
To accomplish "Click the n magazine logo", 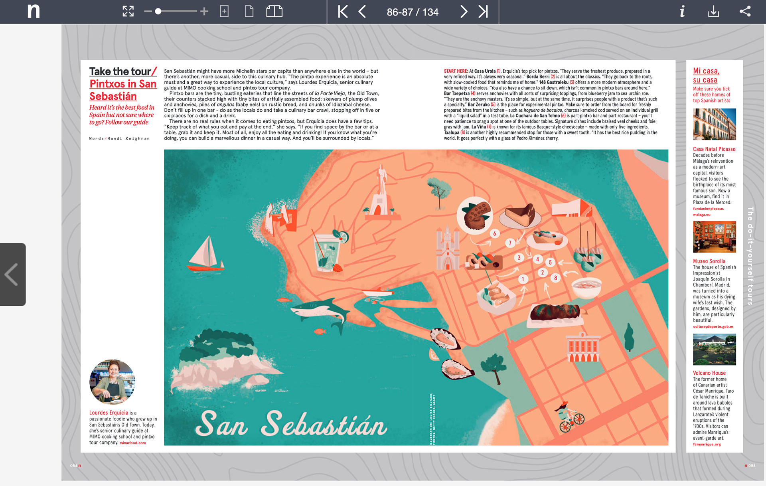I will pyautogui.click(x=34, y=11).
